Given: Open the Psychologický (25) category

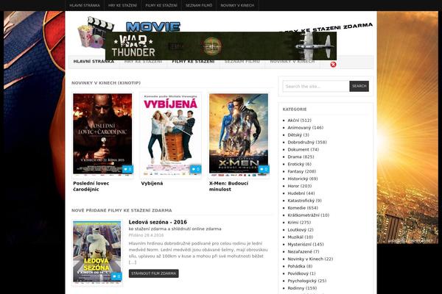Looking at the screenshot, I should click(307, 282).
